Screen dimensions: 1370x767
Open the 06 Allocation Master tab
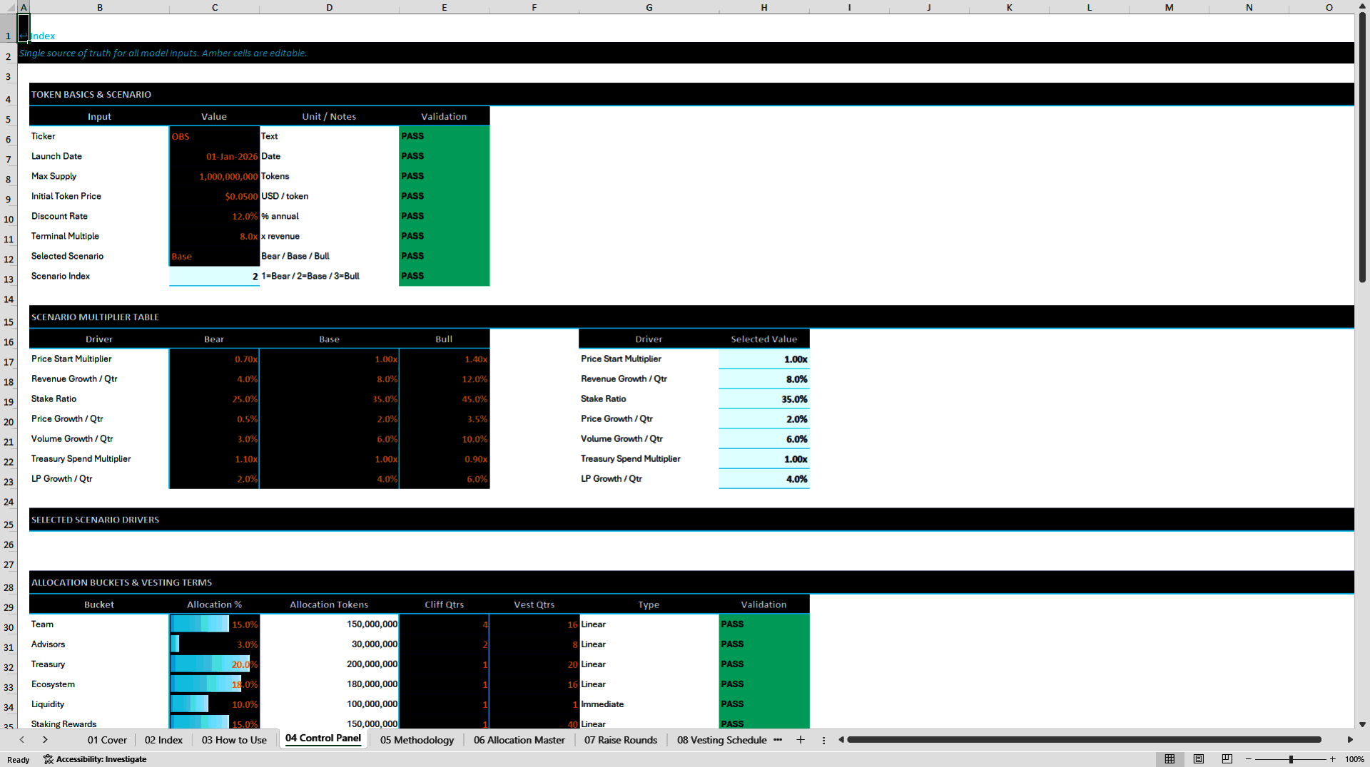[x=519, y=740]
